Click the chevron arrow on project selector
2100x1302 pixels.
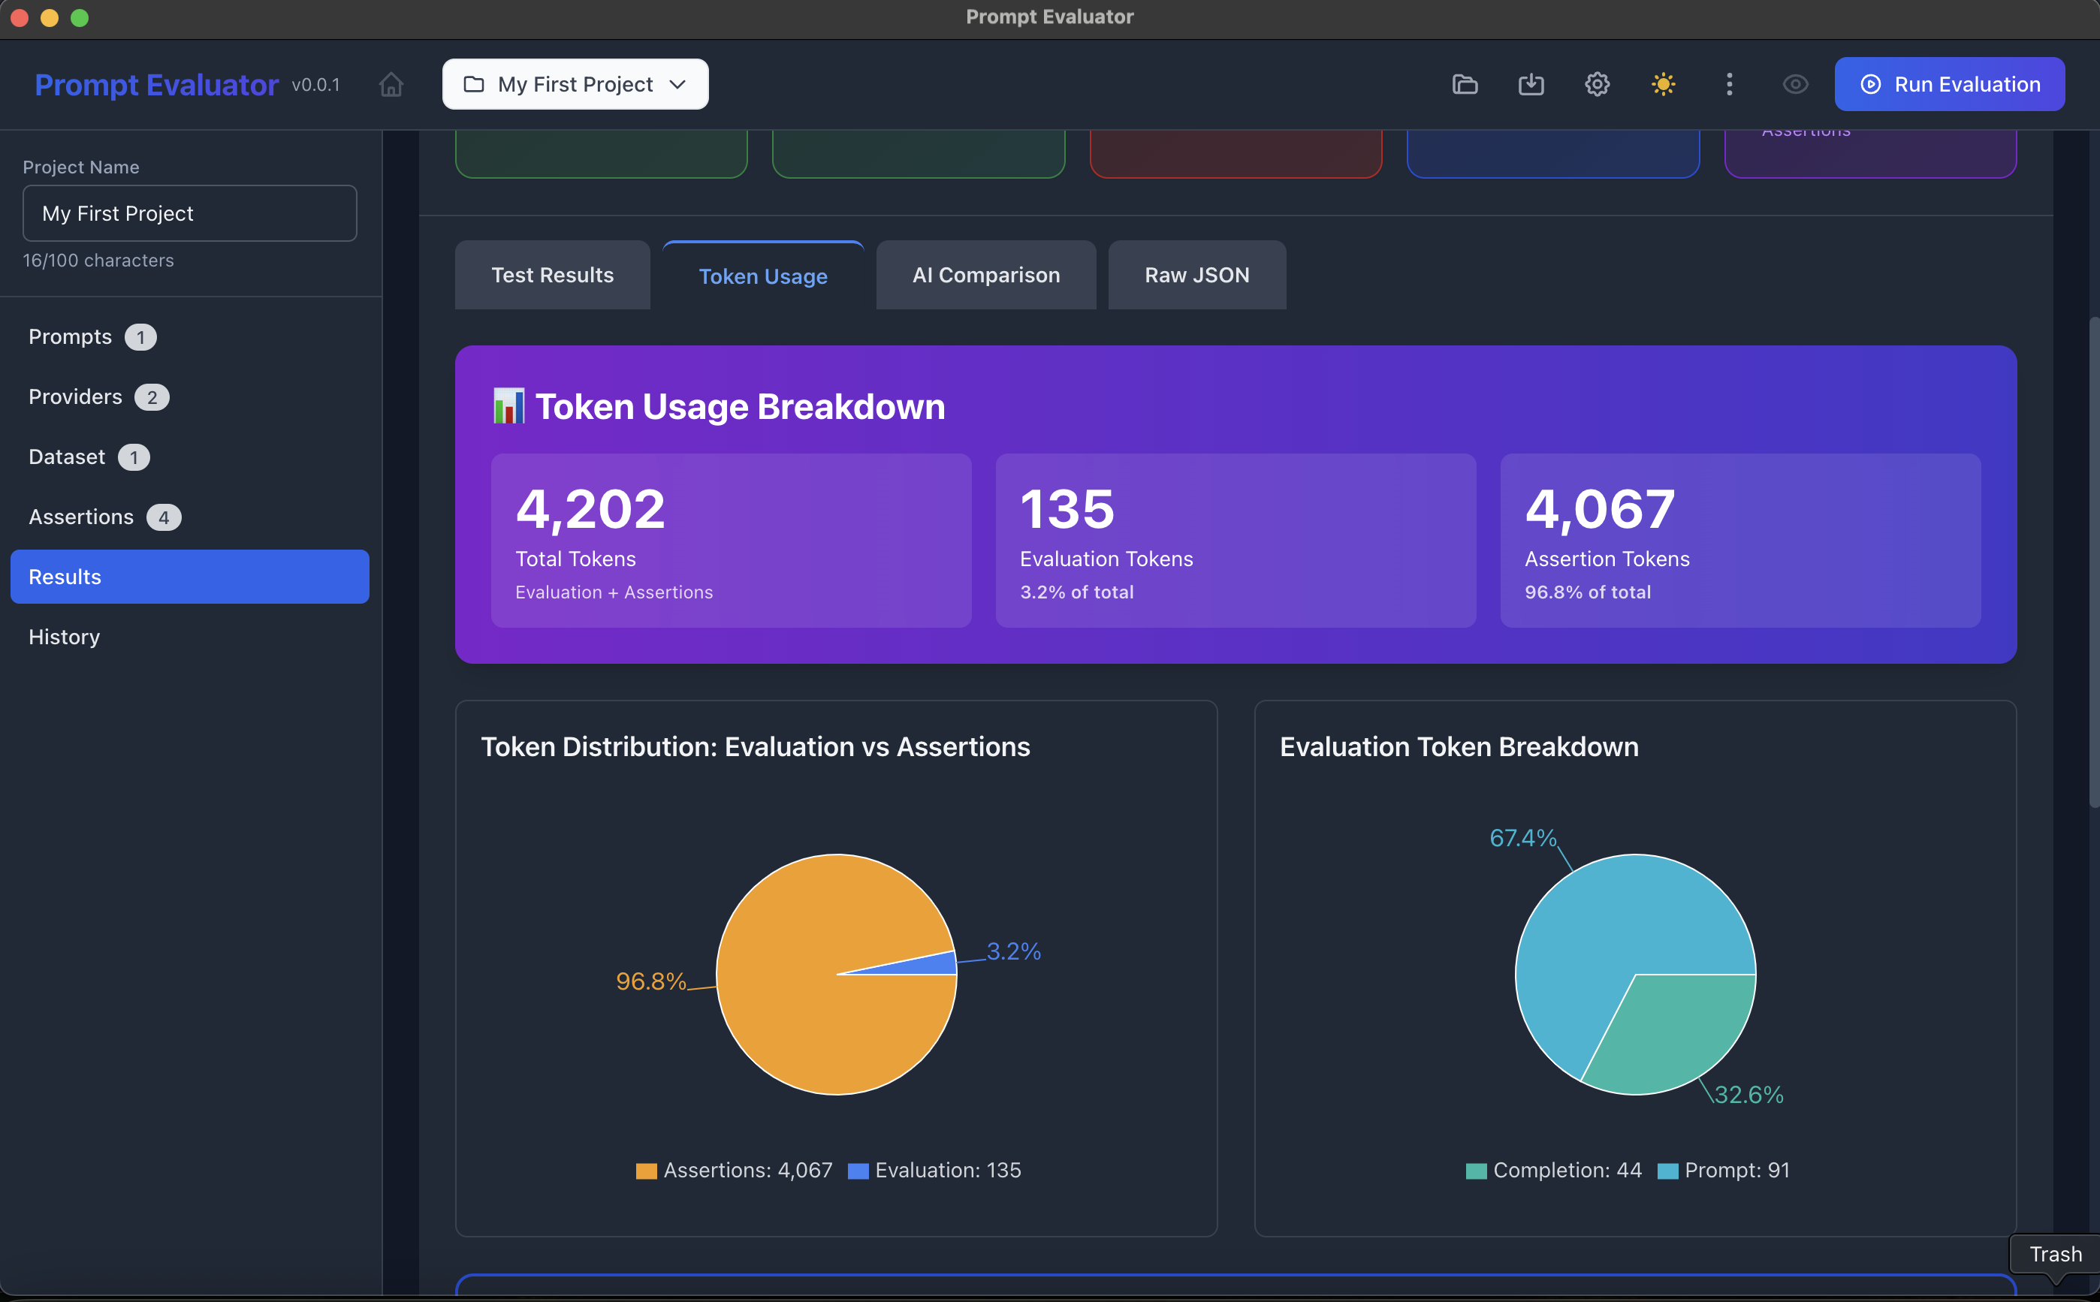click(678, 84)
